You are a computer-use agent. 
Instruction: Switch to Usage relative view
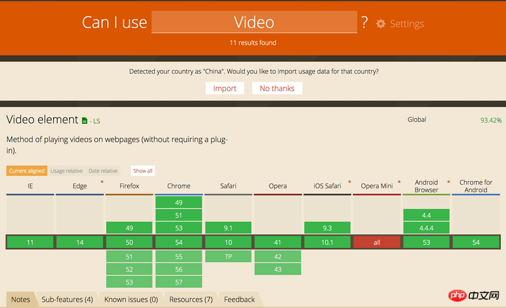[66, 171]
